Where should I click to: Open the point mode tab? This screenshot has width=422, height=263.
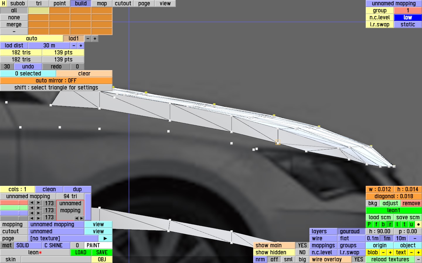[x=60, y=4]
